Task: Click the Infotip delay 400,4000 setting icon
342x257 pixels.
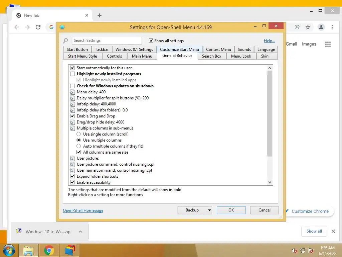Action: click(x=72, y=104)
